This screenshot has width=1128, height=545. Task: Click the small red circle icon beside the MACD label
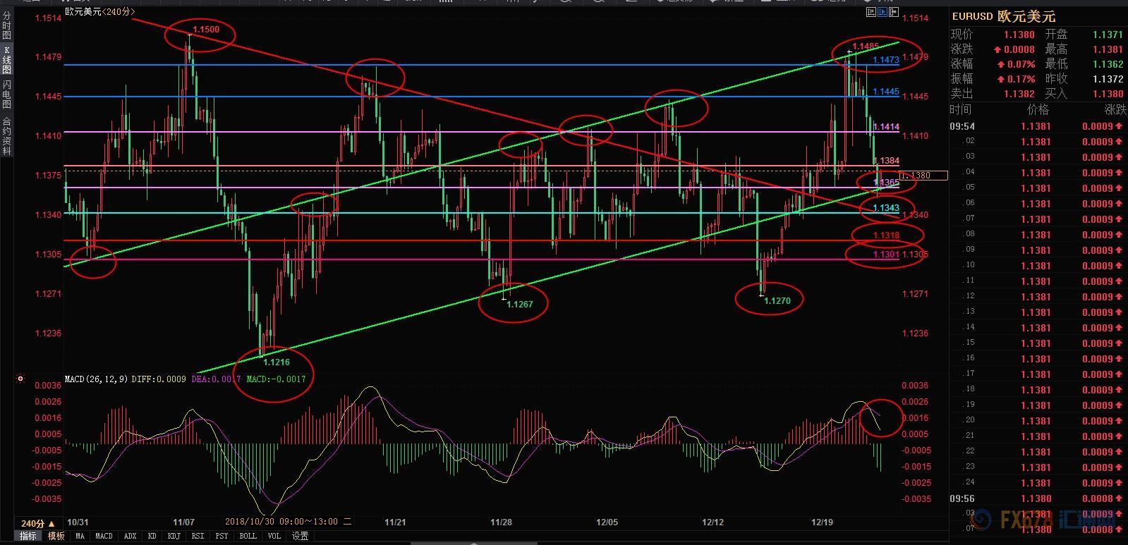(x=20, y=379)
